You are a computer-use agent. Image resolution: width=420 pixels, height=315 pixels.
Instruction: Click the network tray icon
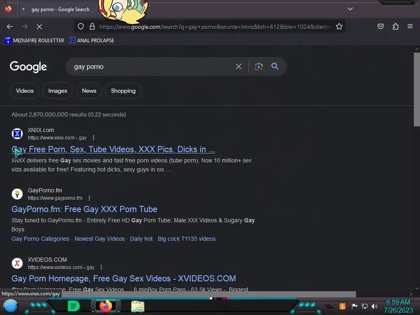click(364, 306)
